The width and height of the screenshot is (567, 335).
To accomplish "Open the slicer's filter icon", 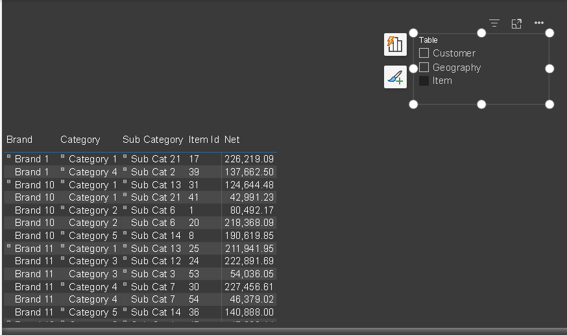I will coord(494,23).
